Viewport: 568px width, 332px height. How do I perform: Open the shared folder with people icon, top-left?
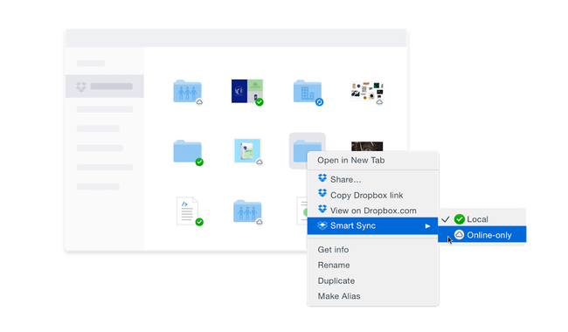coord(187,91)
